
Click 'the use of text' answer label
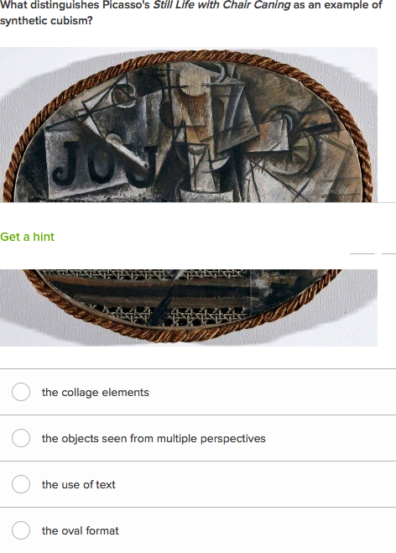[78, 484]
